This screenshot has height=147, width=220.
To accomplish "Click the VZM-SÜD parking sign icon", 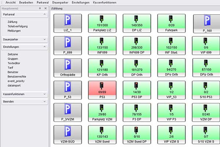I will 67,133.
